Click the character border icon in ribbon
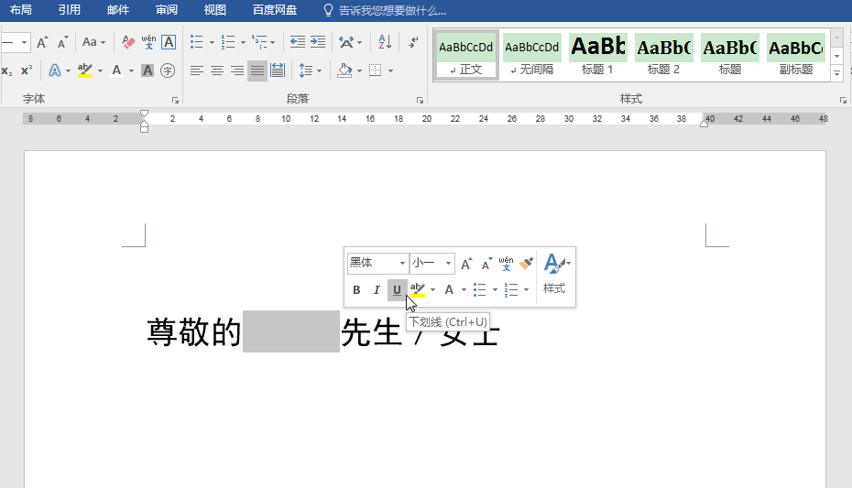The image size is (852, 488). coord(169,42)
